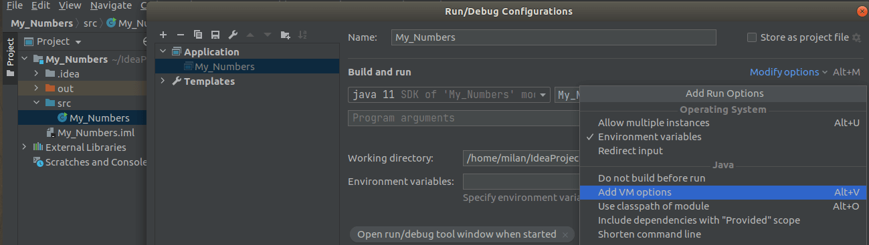Move configuration up with arrow icon

click(x=250, y=35)
